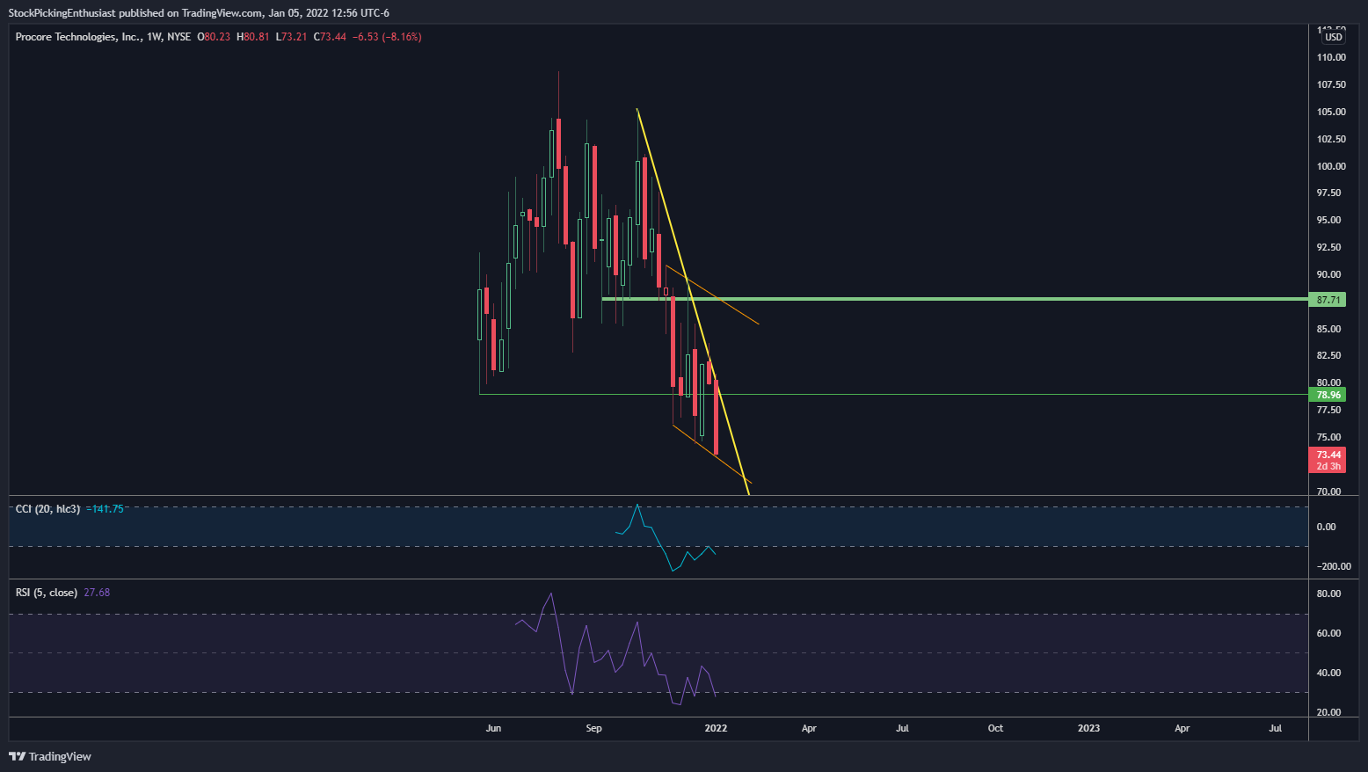Image resolution: width=1368 pixels, height=772 pixels.
Task: Click the 100.00 price scale label
Action: [1331, 166]
